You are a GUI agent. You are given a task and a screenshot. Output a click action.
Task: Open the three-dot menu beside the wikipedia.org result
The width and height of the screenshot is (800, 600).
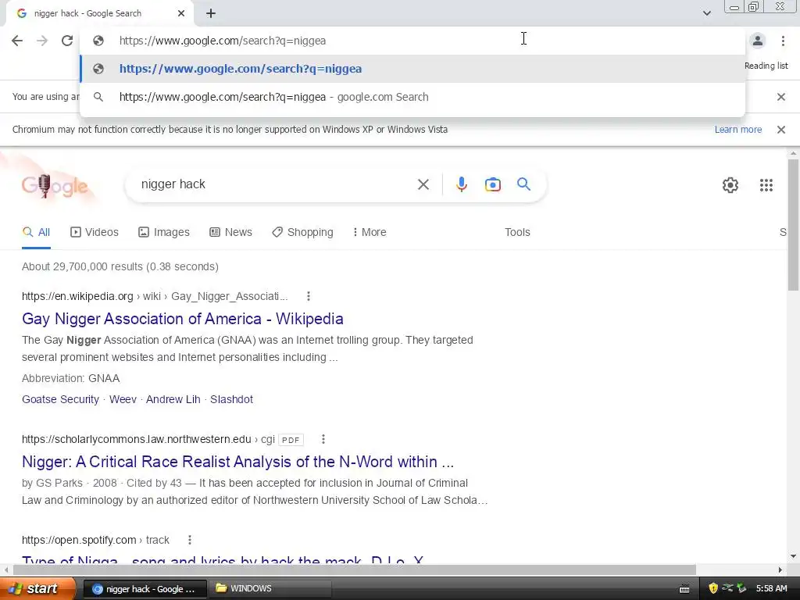pos(308,296)
